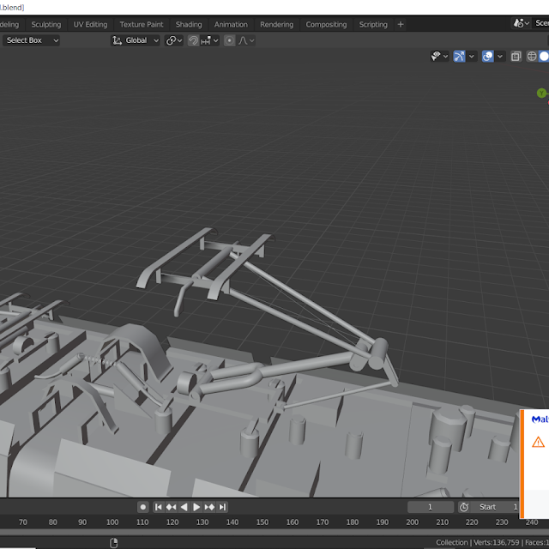Viewport: 549px width, 549px height.
Task: Click the viewport gizmo visibility icon
Action: coord(460,57)
